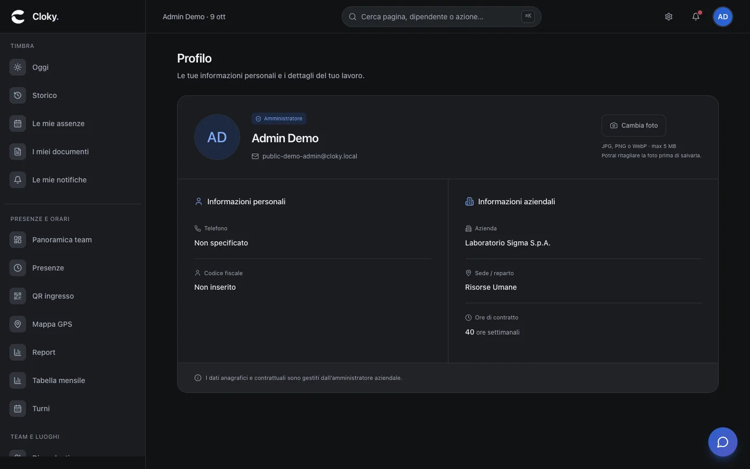Open I miei documenti
This screenshot has width=750, height=469.
(x=72, y=152)
